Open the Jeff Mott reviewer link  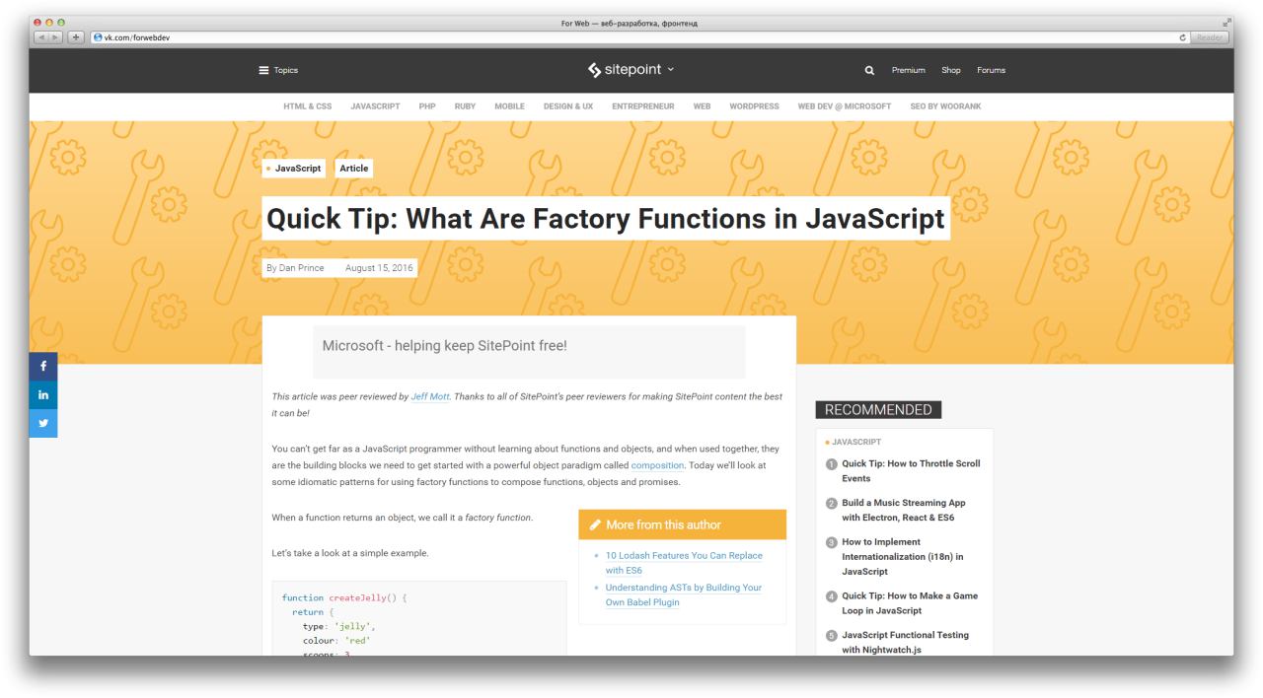point(430,396)
